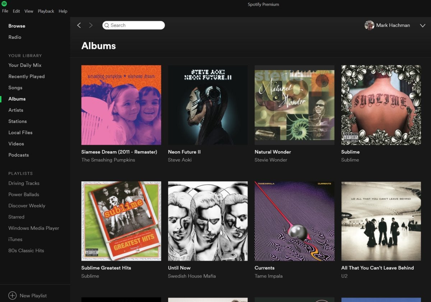Open the Power Ballads playlist
431x302 pixels.
click(24, 194)
